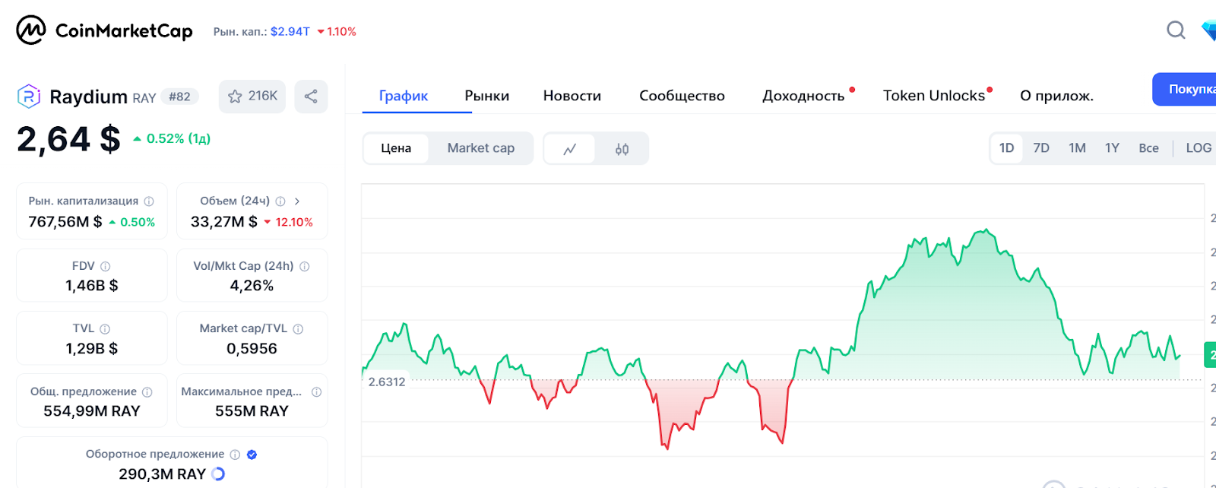1216x488 pixels.
Task: Select the 1Y time range
Action: click(x=1112, y=148)
